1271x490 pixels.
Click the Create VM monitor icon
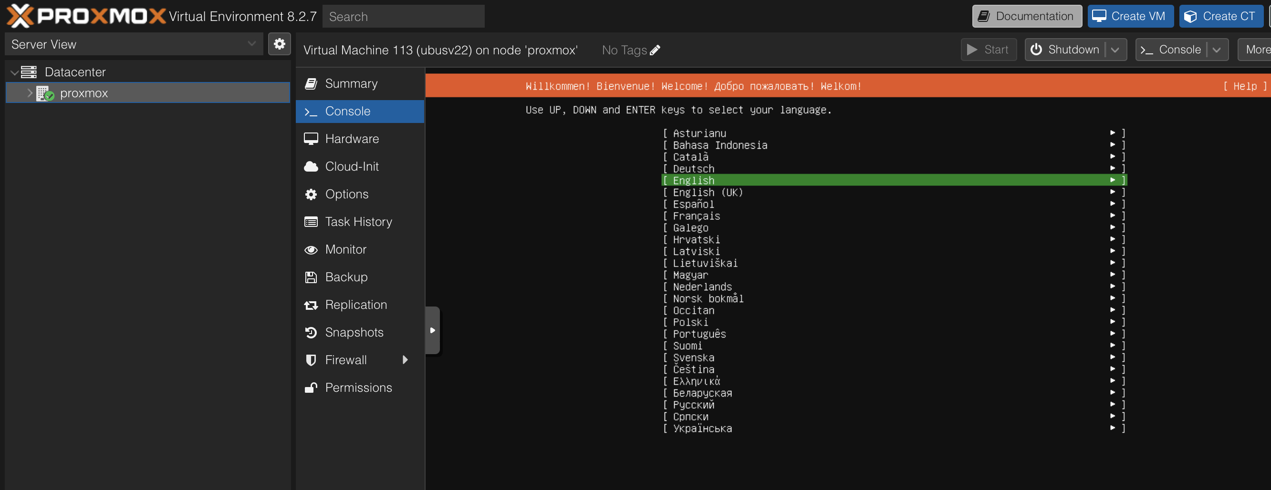click(x=1099, y=16)
